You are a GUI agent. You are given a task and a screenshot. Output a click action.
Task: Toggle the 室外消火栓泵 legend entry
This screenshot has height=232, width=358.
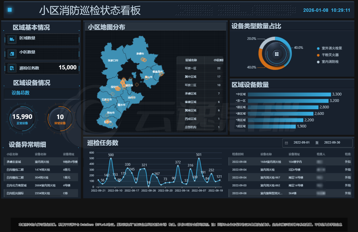[330, 48]
